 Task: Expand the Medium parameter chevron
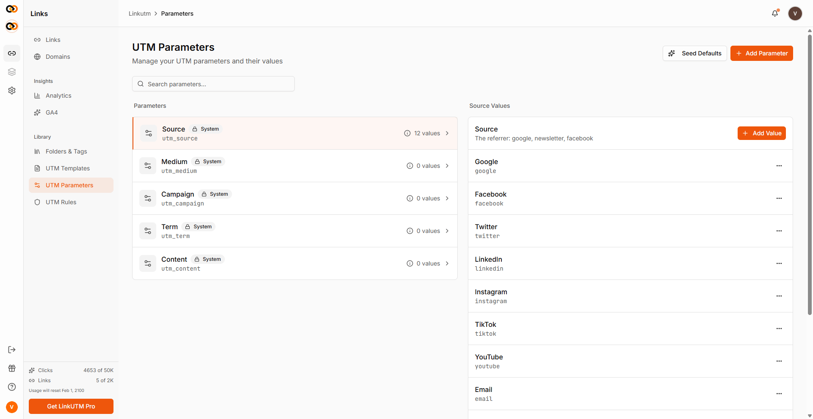point(447,166)
